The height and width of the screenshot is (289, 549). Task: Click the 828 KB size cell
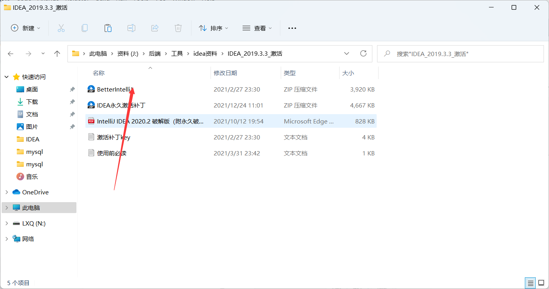tap(365, 121)
